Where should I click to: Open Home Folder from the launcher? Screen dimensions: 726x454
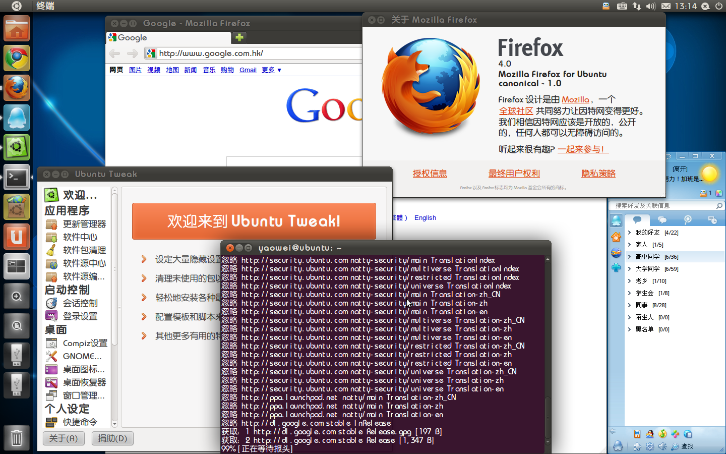[17, 28]
